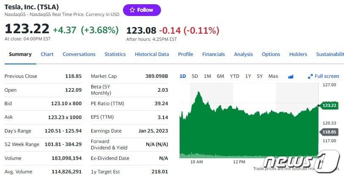Click the 123.22 price marker on chart

coord(329,105)
